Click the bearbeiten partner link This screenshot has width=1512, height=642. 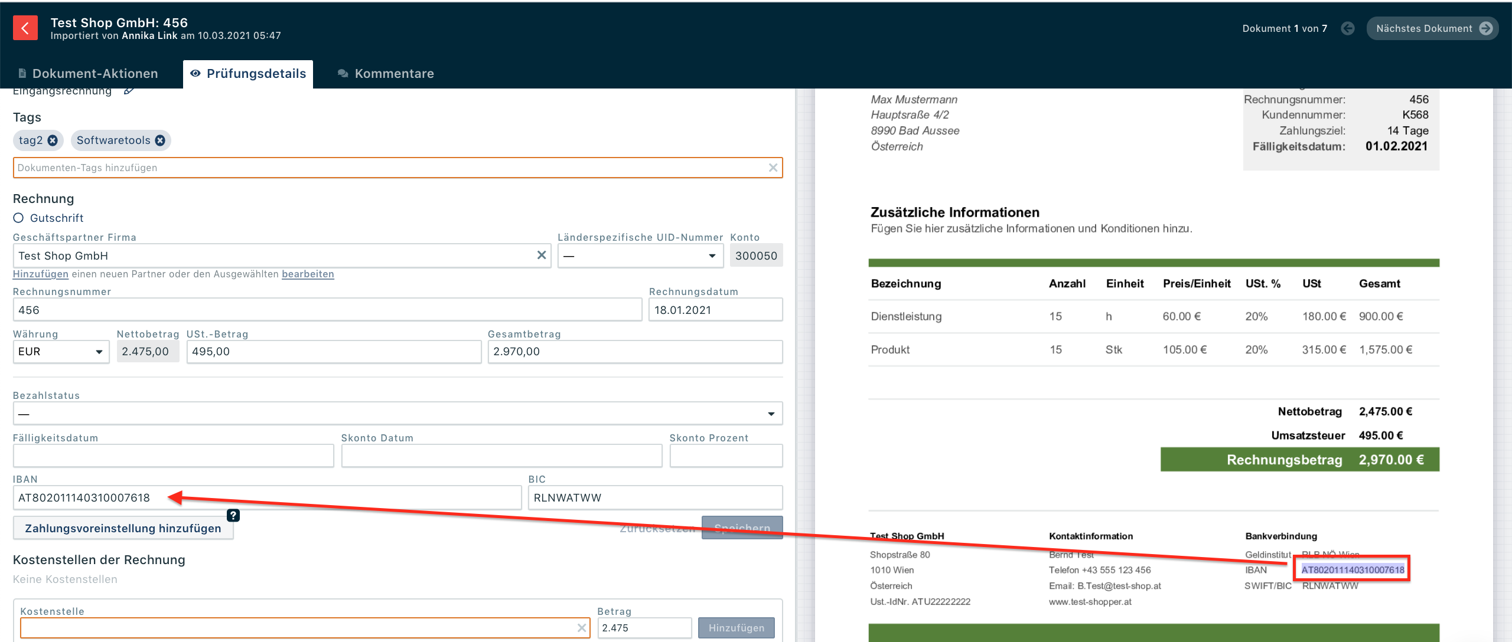tap(308, 274)
